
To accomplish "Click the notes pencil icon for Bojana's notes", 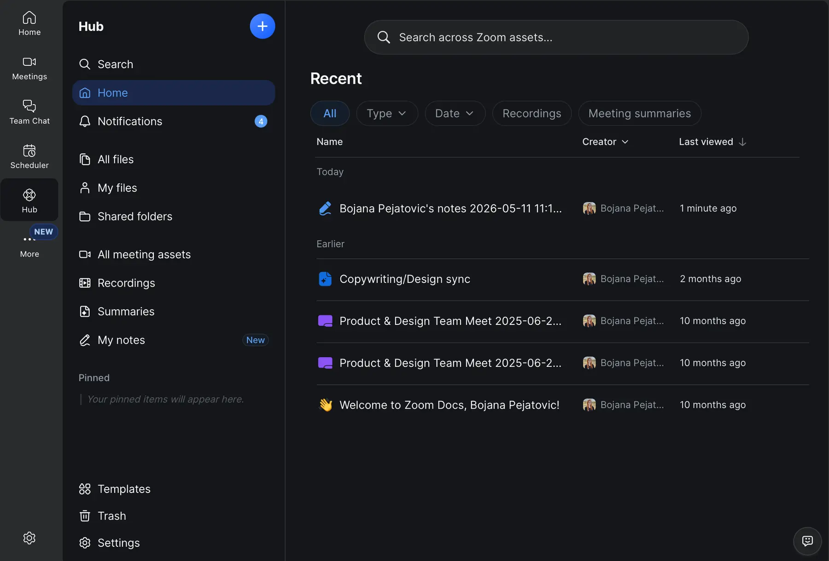I will click(x=325, y=208).
